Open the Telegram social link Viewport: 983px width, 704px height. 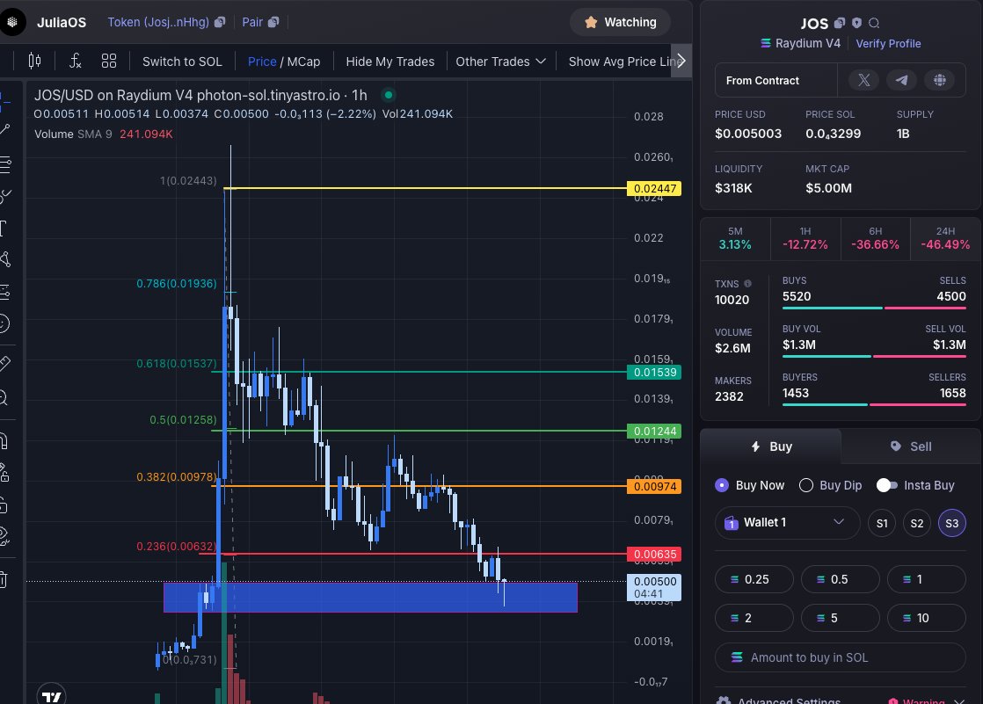(x=901, y=80)
